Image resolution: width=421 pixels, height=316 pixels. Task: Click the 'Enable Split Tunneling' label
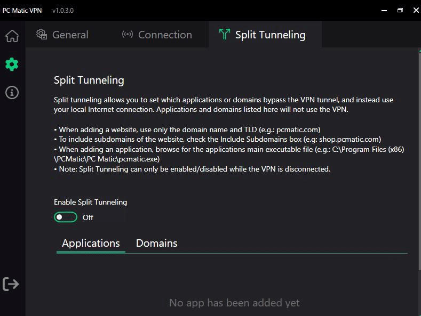pos(91,202)
